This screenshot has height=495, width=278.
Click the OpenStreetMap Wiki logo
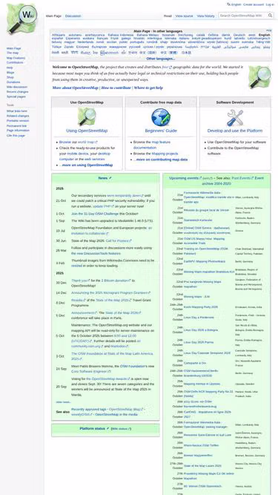(21, 19)
